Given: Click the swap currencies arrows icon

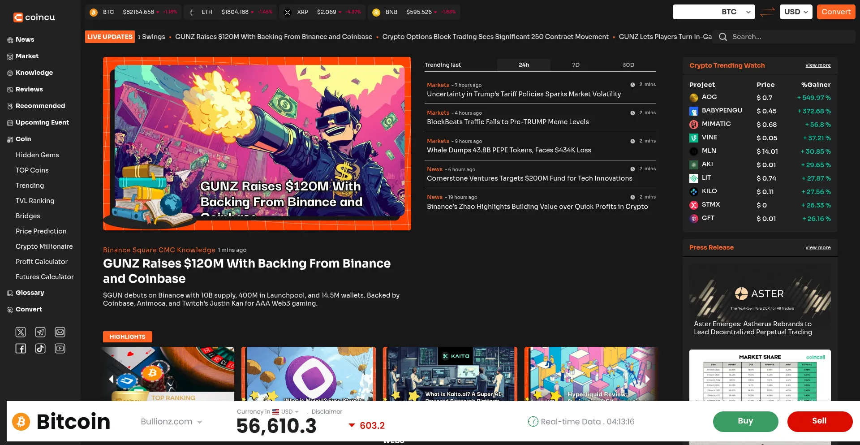Looking at the screenshot, I should pos(767,12).
